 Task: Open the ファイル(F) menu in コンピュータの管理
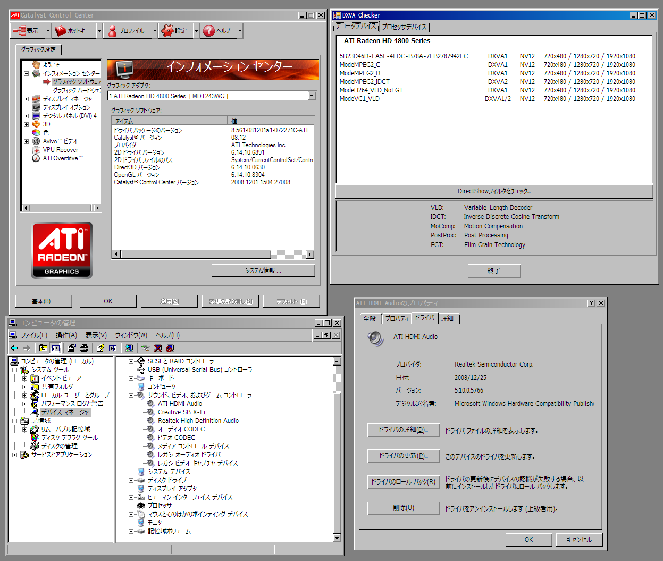click(x=34, y=335)
